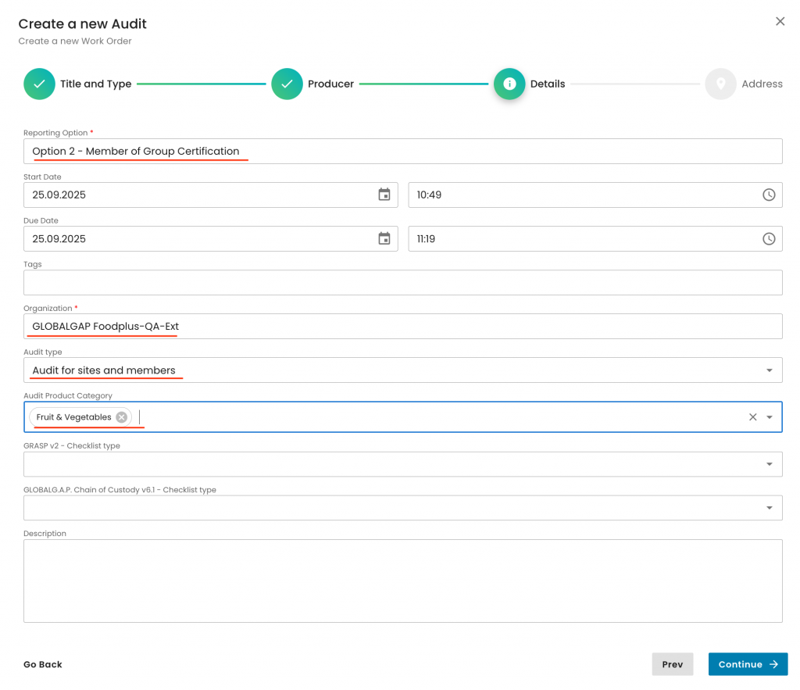Open the GRASP v2 Checklist type dropdown
This screenshot has height=690, width=800.
coord(769,464)
